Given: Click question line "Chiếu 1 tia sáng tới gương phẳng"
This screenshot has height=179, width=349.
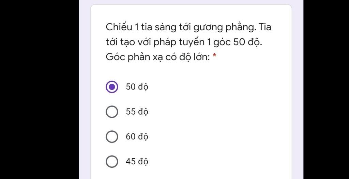Looking at the screenshot, I should [181, 28].
